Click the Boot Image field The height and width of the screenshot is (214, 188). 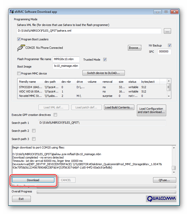66,66
